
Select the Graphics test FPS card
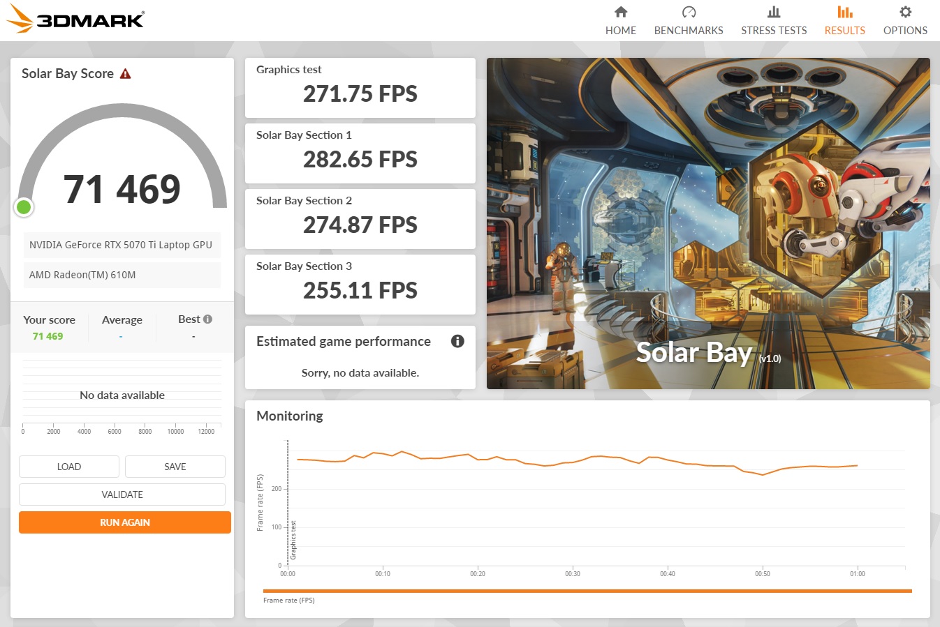[360, 88]
